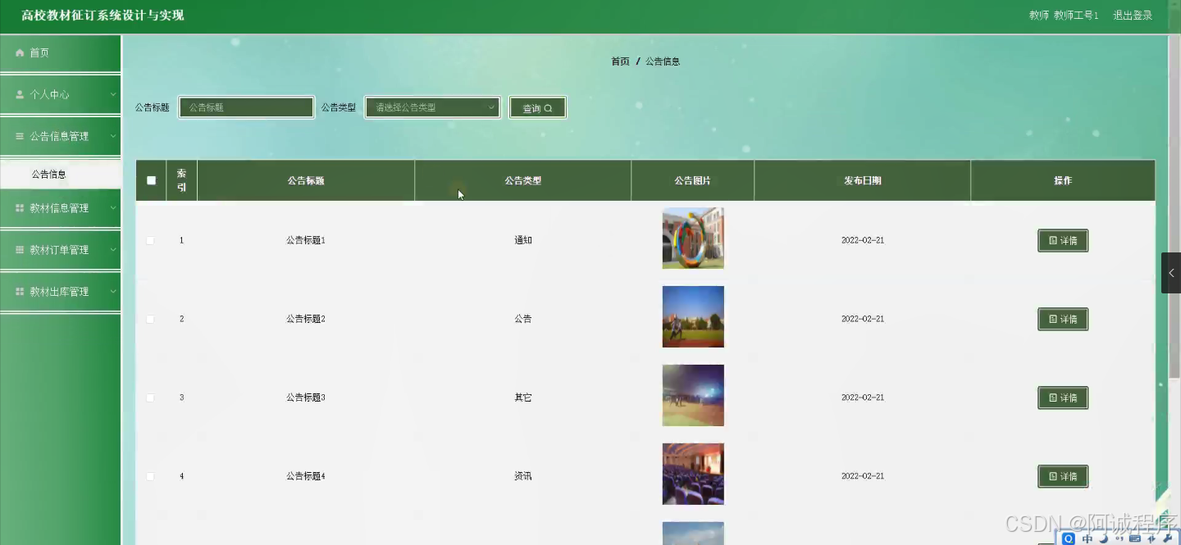Open the 请选择公告类型 dropdown

pyautogui.click(x=432, y=107)
